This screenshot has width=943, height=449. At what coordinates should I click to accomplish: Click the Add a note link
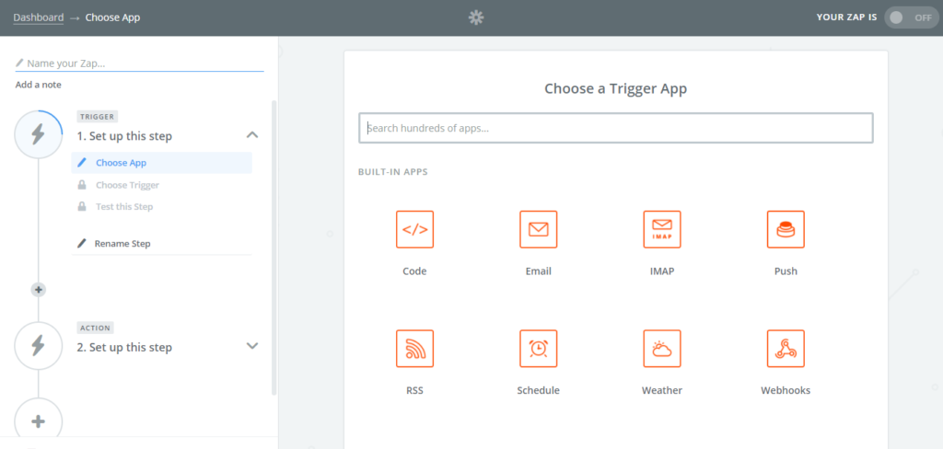pos(39,85)
